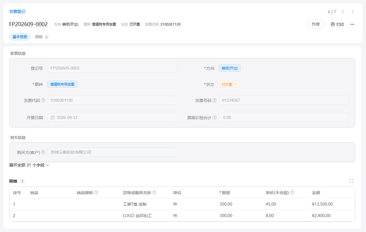The image size is (366, 232).
Task: Click the 商品 column header
Action: point(34,193)
